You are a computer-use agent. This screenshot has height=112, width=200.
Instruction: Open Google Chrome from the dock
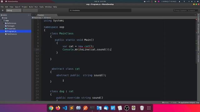coord(51,108)
